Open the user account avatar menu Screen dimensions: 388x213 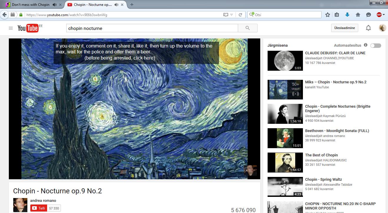tap(382, 28)
